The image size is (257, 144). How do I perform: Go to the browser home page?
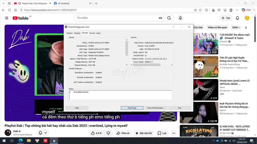coord(15,10)
